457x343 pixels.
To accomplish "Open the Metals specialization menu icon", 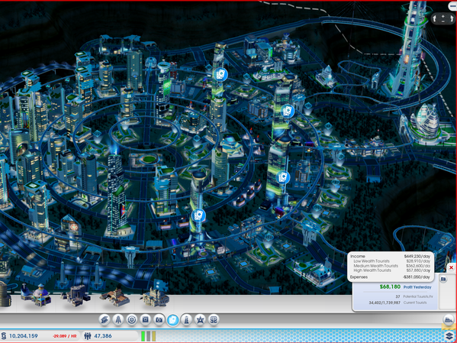I will pyautogui.click(x=104, y=319).
